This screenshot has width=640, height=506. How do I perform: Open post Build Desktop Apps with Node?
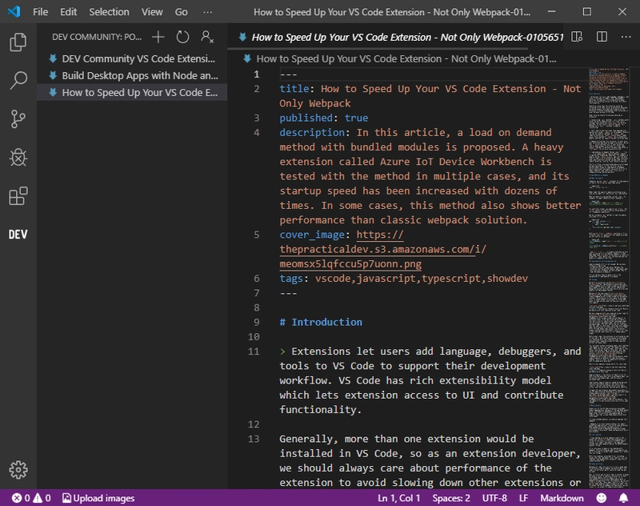click(x=132, y=75)
